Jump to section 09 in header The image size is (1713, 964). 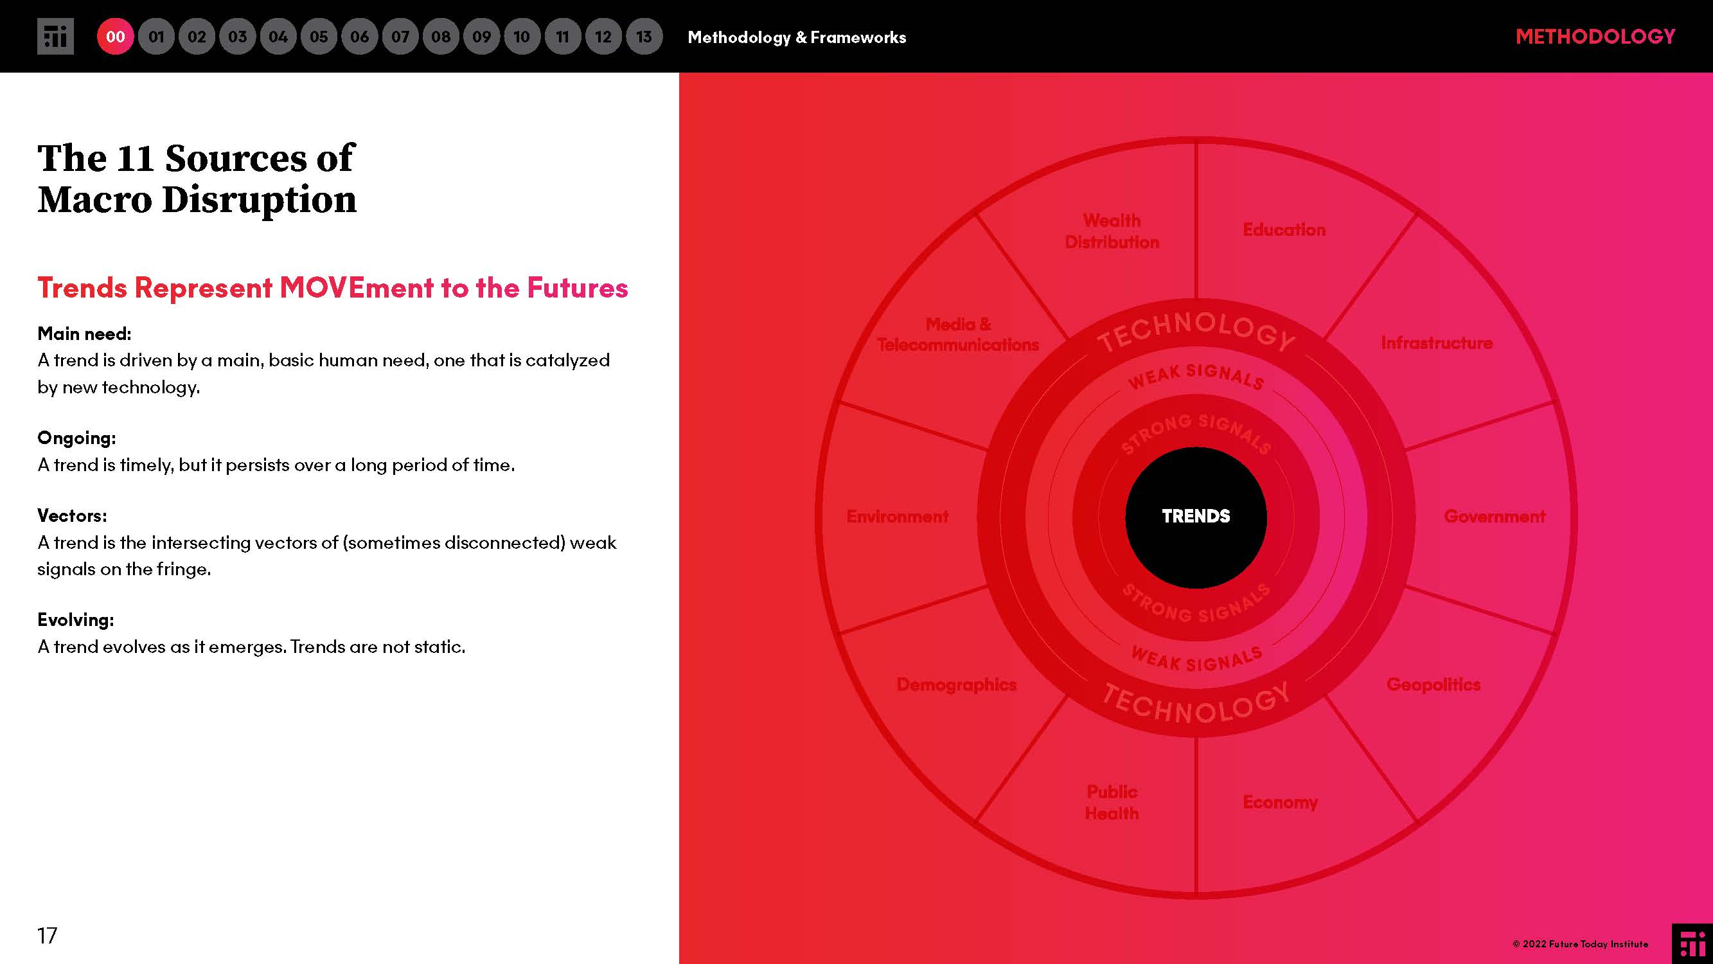[x=481, y=37]
